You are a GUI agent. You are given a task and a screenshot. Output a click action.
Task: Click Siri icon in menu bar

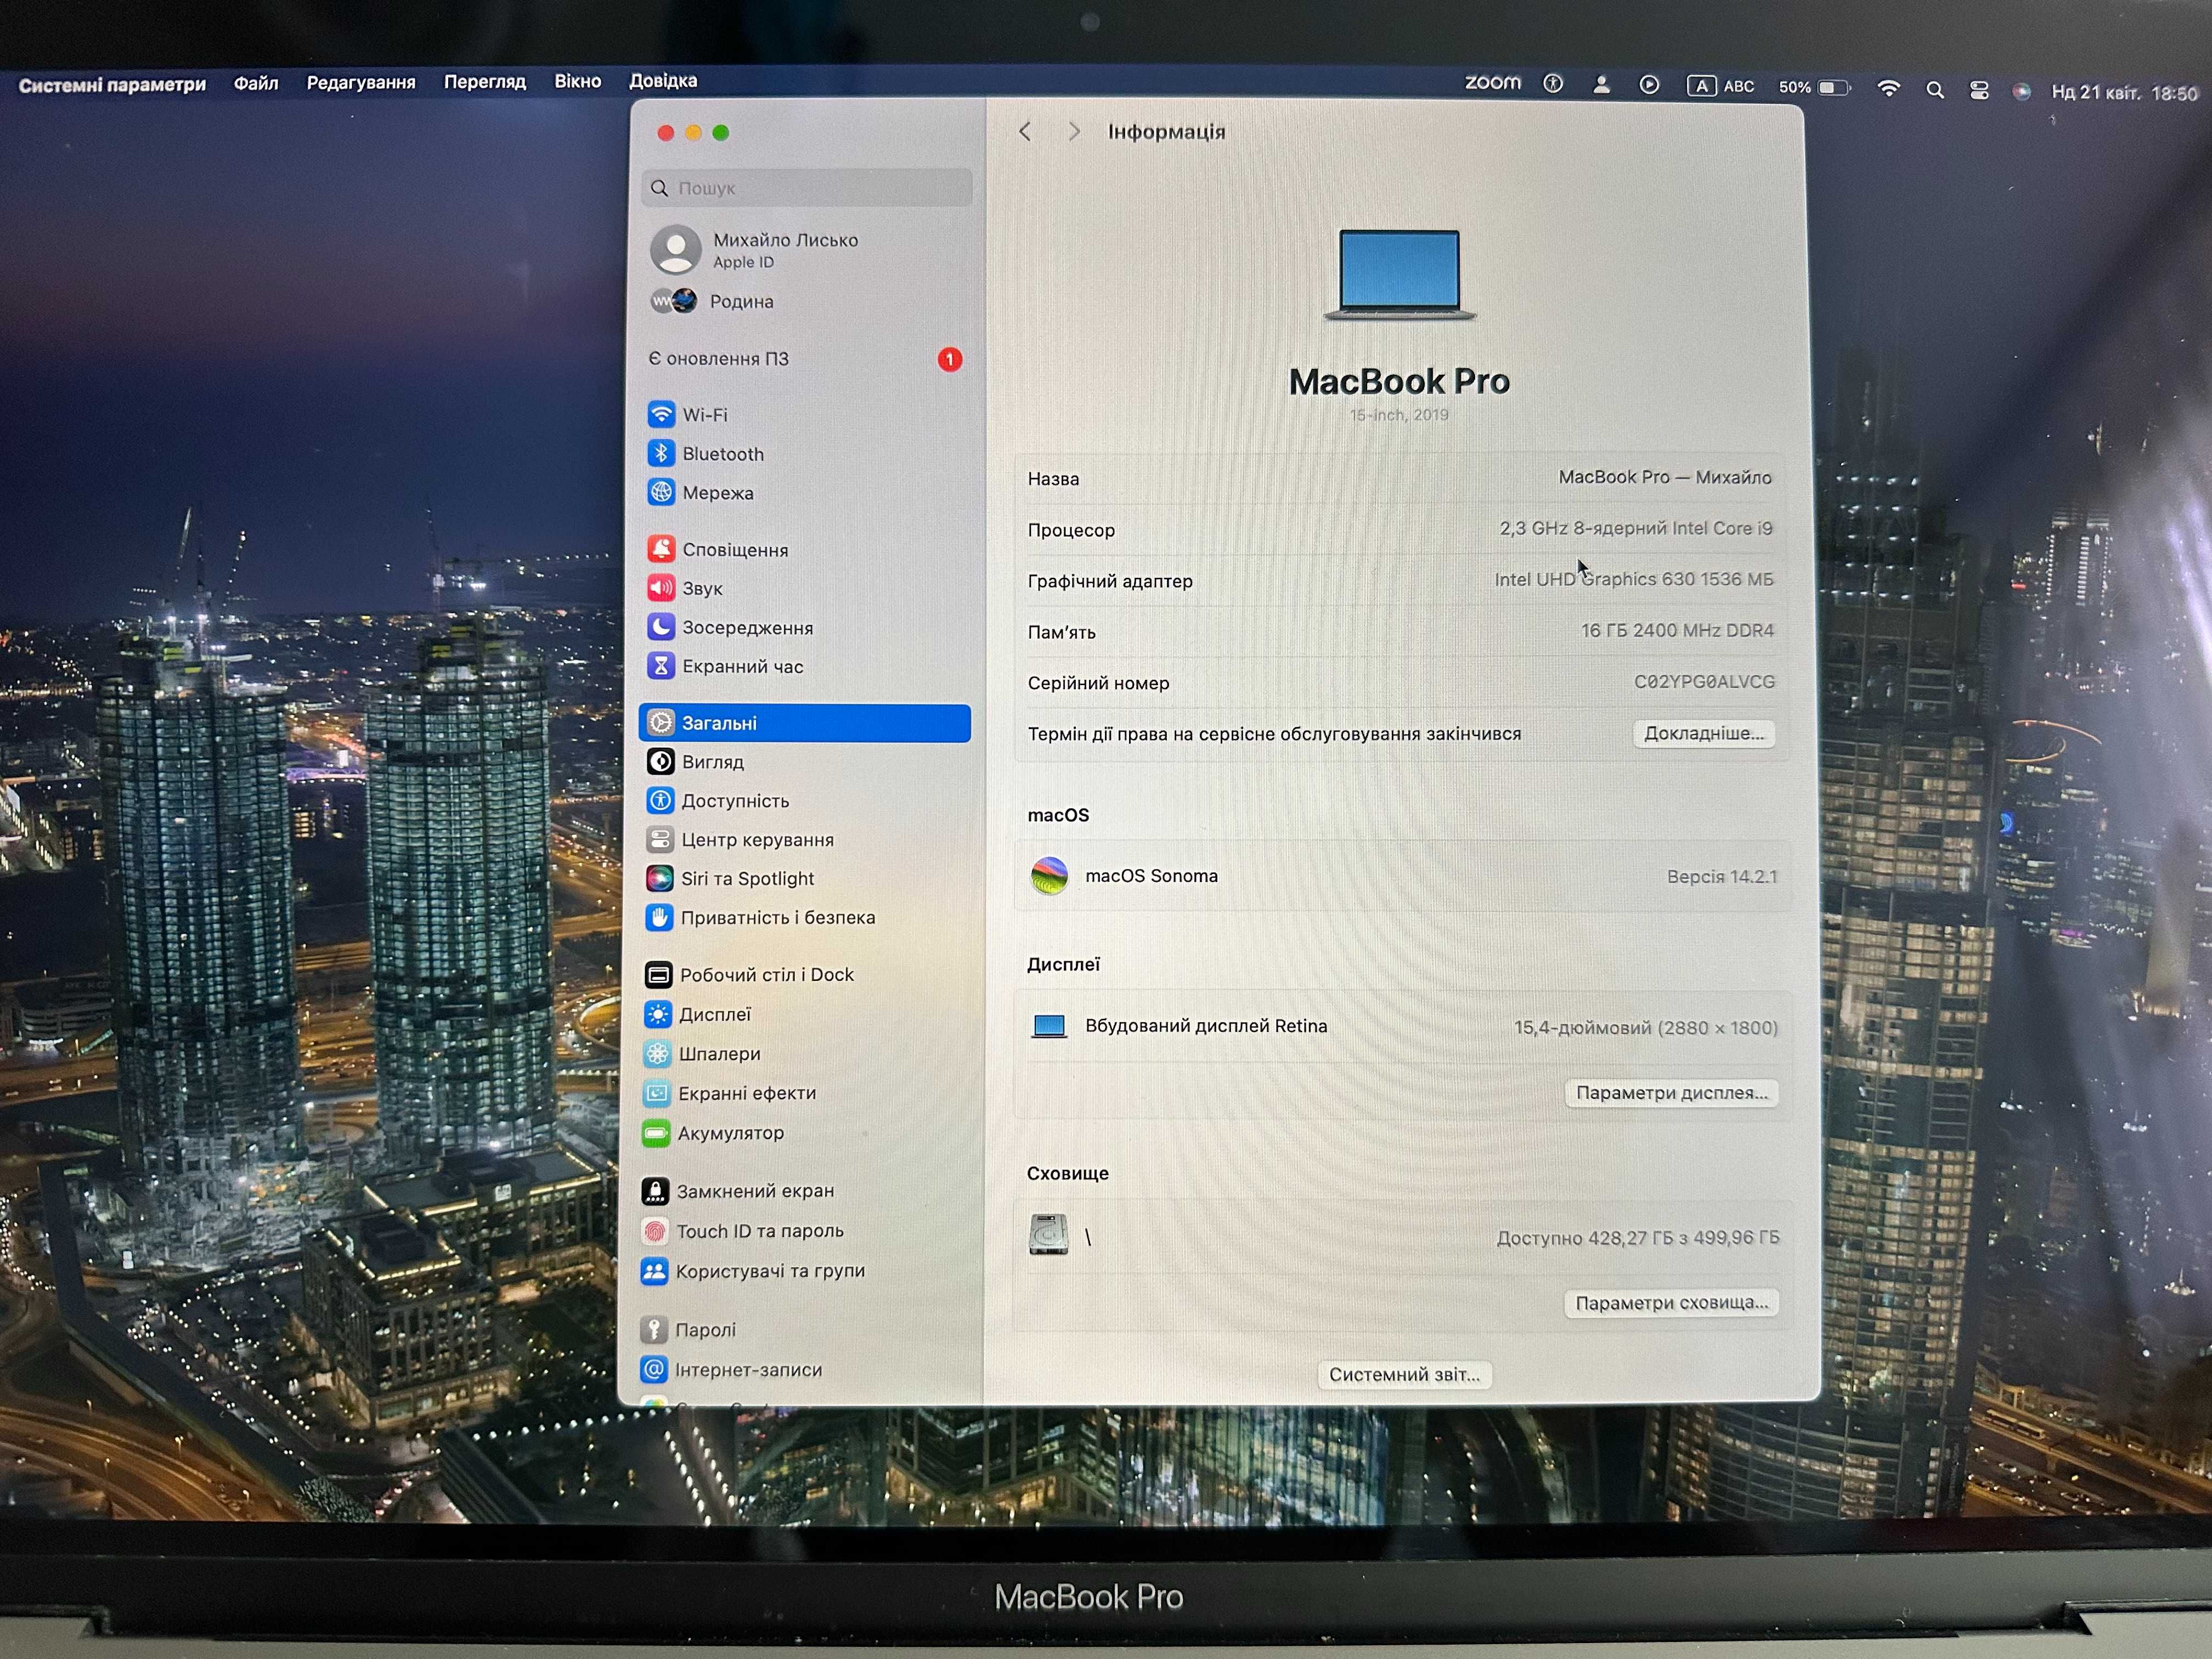pyautogui.click(x=2022, y=92)
